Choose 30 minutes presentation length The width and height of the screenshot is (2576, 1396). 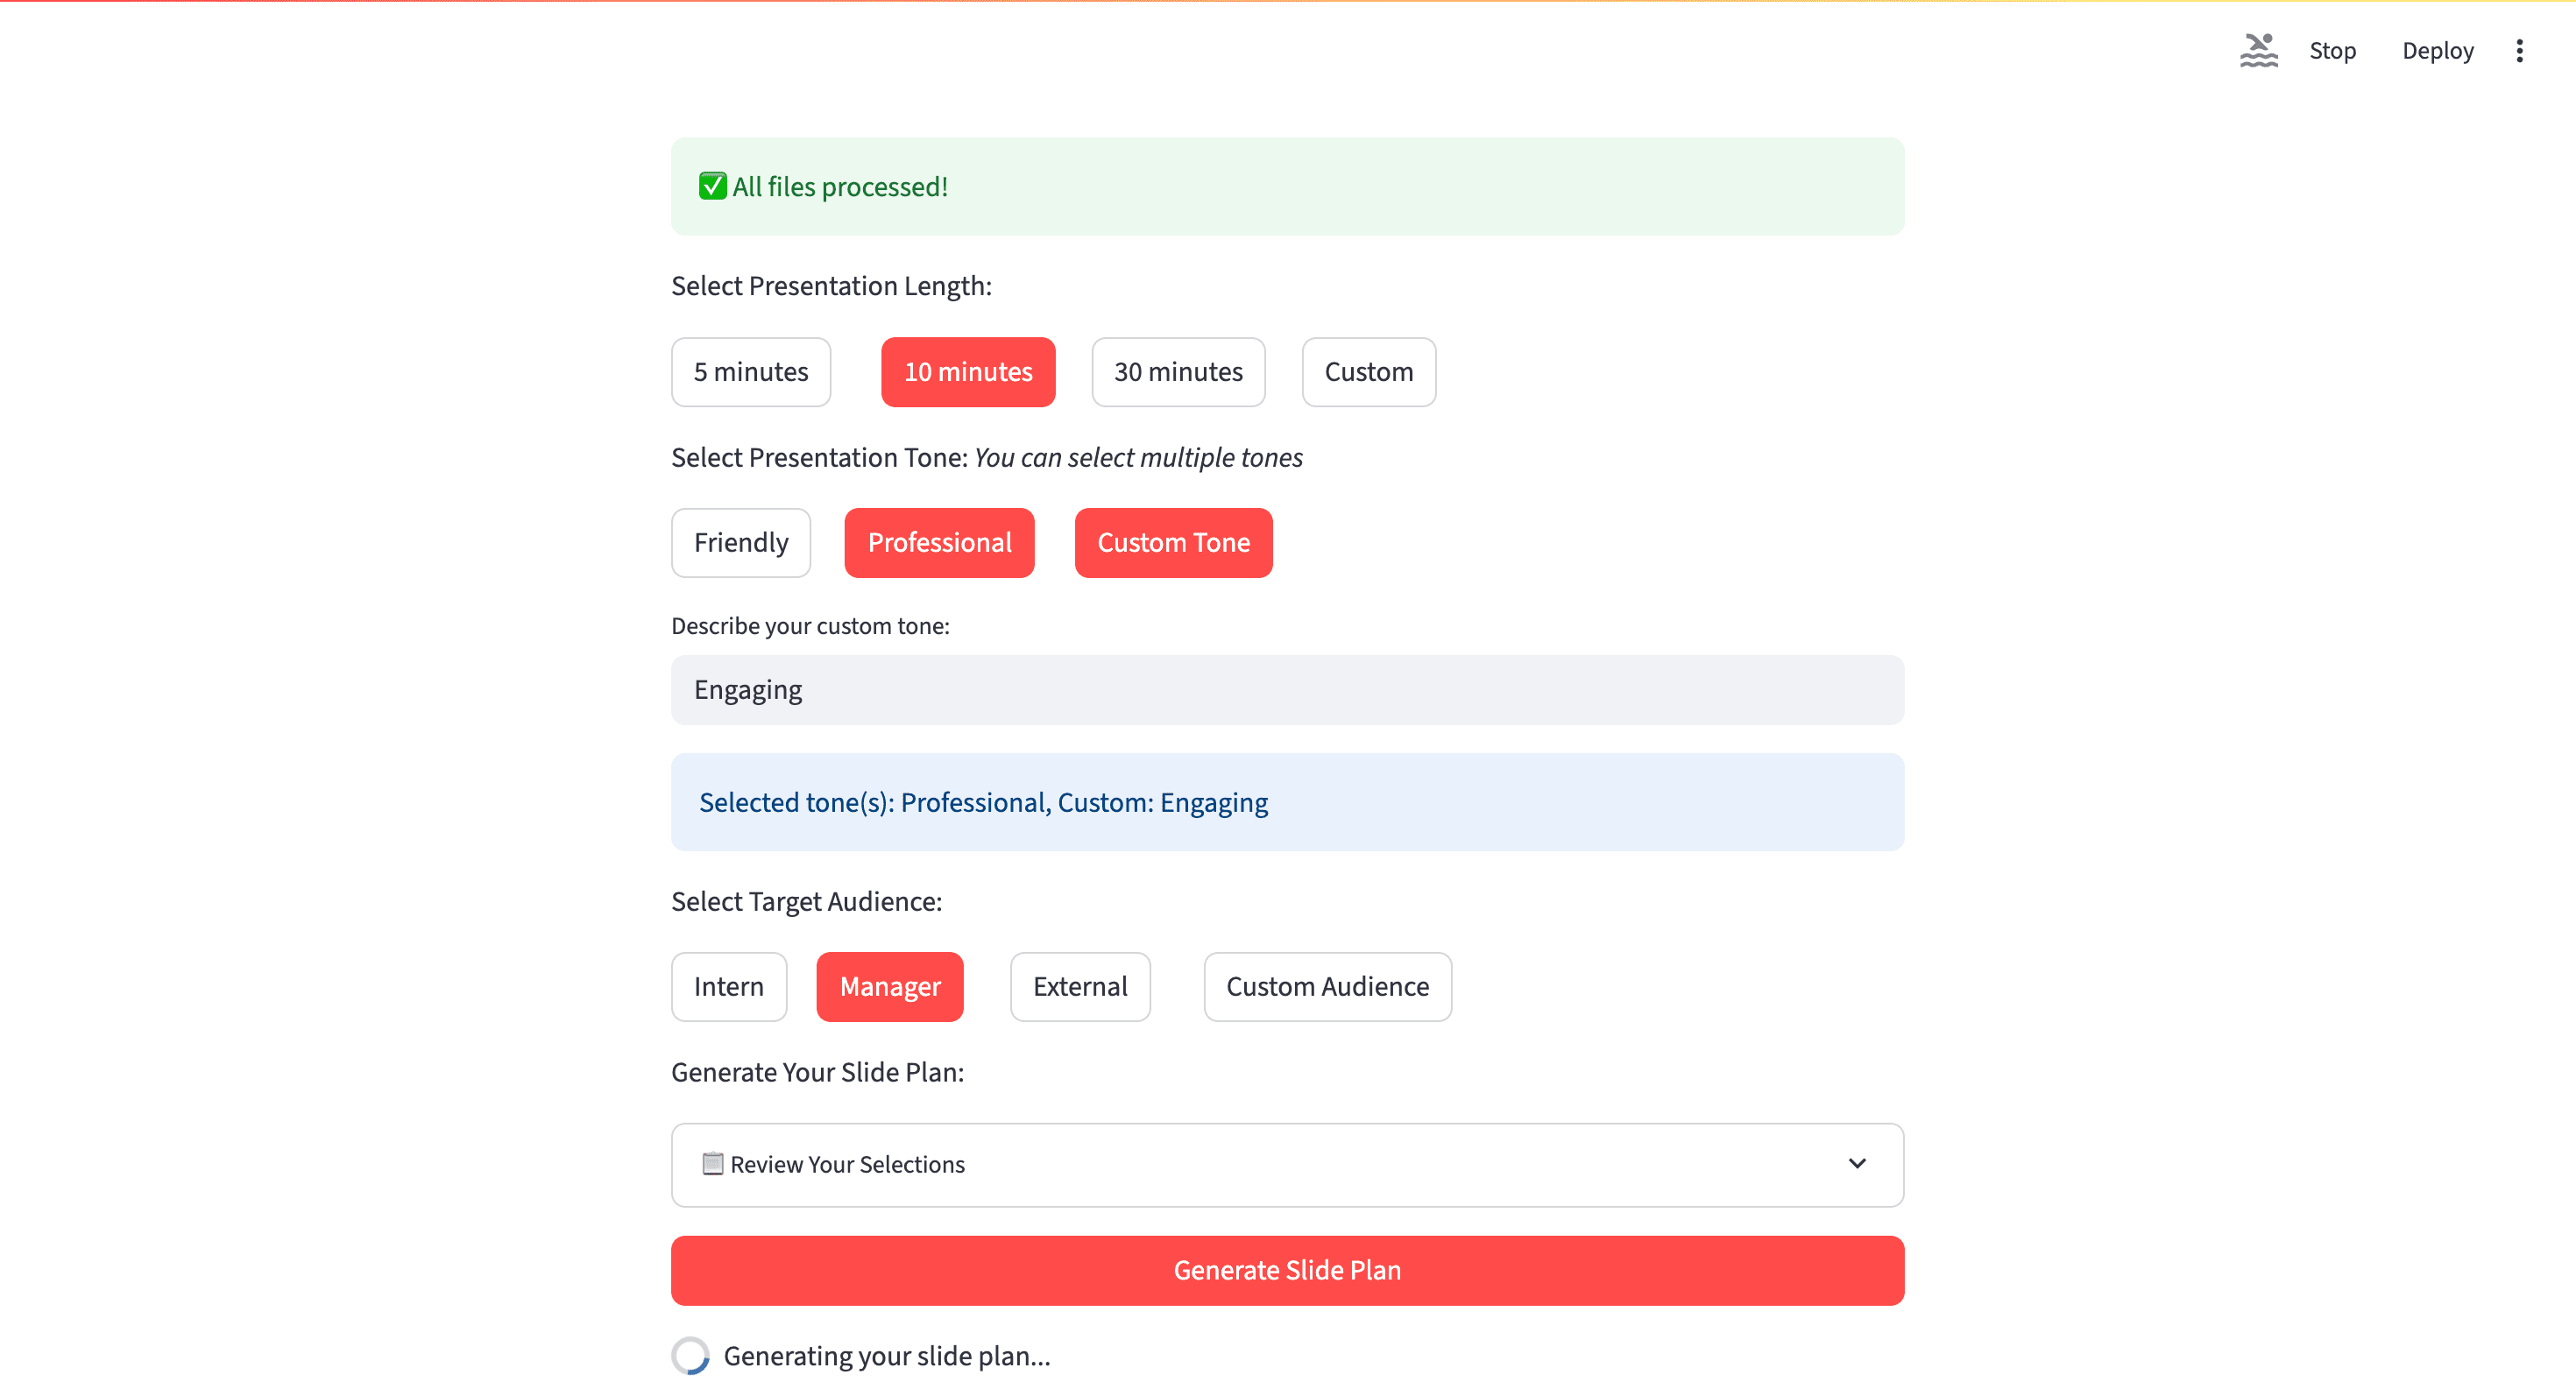1177,371
